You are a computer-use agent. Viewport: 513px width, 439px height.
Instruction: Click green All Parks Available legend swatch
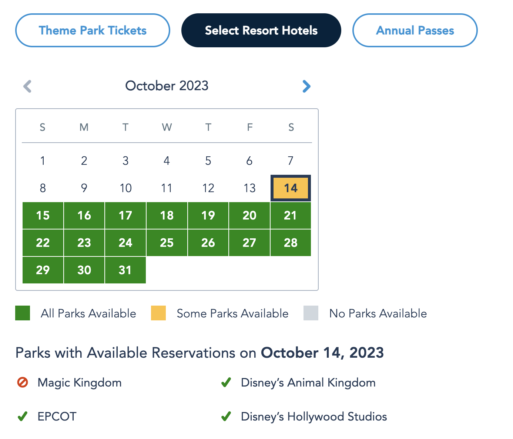tap(23, 313)
